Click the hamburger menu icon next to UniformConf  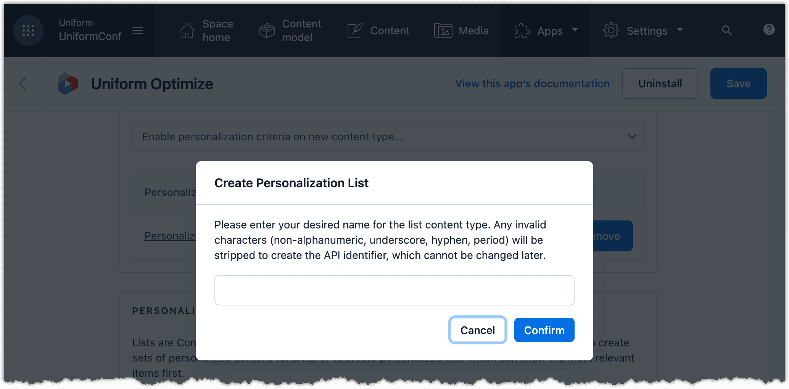pos(138,31)
